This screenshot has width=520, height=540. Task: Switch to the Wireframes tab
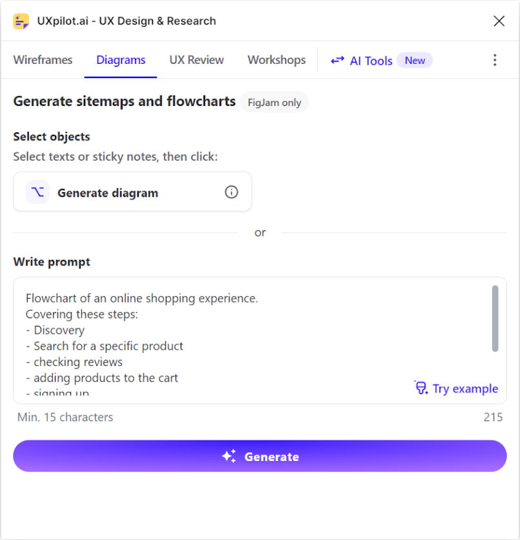coord(43,60)
